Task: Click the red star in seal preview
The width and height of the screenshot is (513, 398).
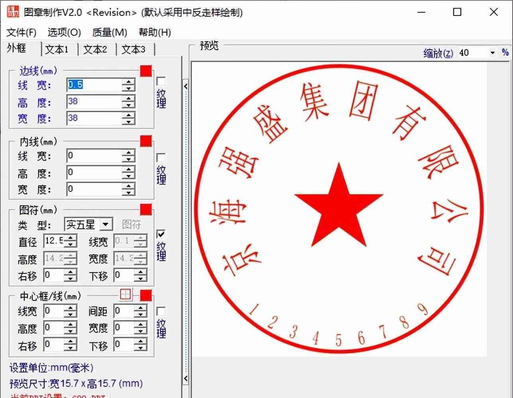Action: pyautogui.click(x=339, y=207)
